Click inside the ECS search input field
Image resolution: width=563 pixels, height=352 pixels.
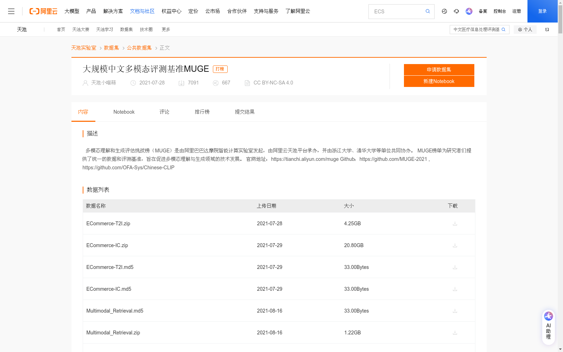click(x=394, y=11)
